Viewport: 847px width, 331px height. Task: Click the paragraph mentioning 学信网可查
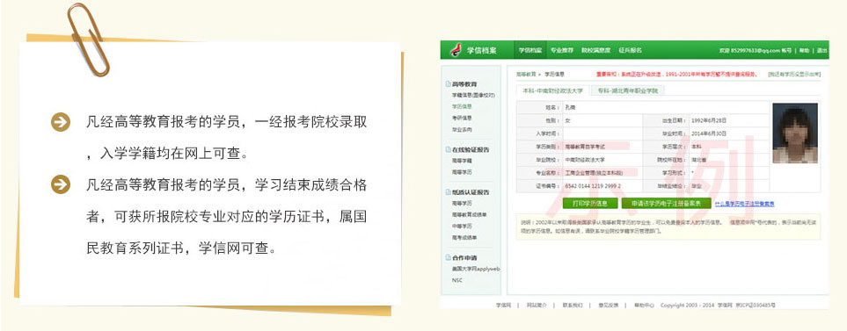(227, 217)
